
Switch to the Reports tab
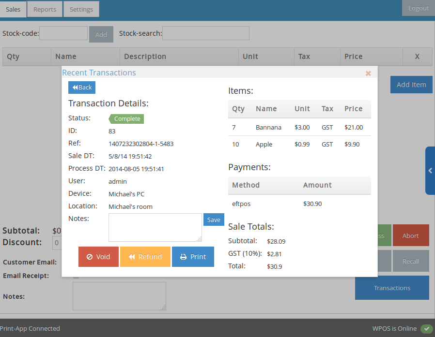pos(45,9)
